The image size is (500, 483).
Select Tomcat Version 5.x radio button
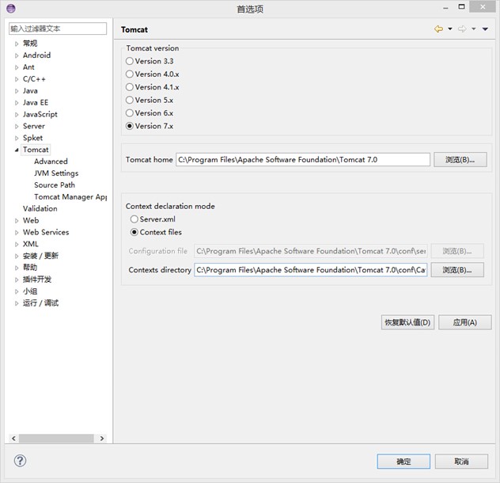pyautogui.click(x=130, y=100)
